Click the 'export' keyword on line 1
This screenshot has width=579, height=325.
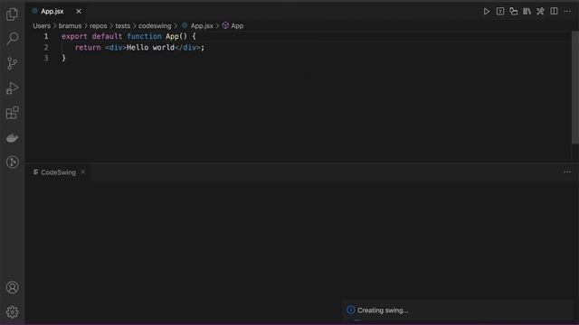(74, 36)
